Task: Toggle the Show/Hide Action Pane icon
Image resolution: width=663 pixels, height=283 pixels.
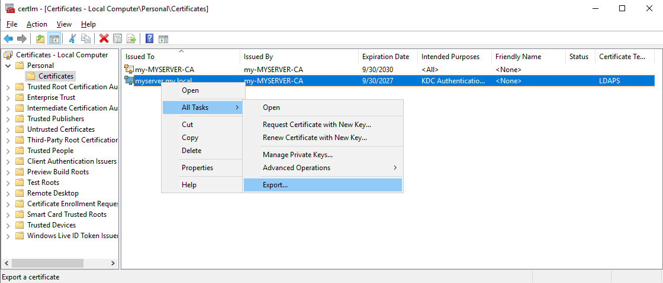Action: (163, 38)
